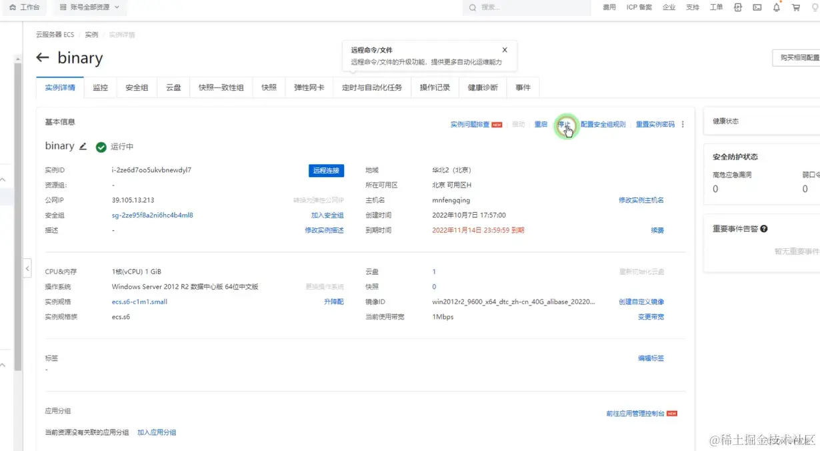Image resolution: width=820 pixels, height=451 pixels.
Task: Switch to 操作记录 tab
Action: [435, 87]
